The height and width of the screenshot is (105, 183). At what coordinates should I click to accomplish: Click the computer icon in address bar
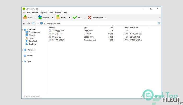tap(41, 23)
